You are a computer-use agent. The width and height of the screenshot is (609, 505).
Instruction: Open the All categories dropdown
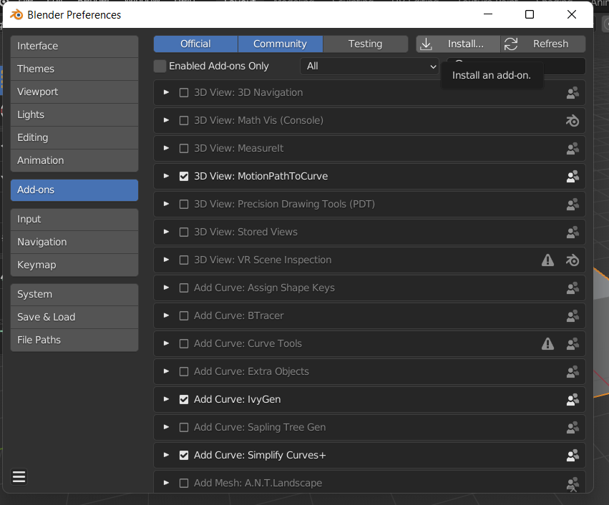tap(371, 66)
